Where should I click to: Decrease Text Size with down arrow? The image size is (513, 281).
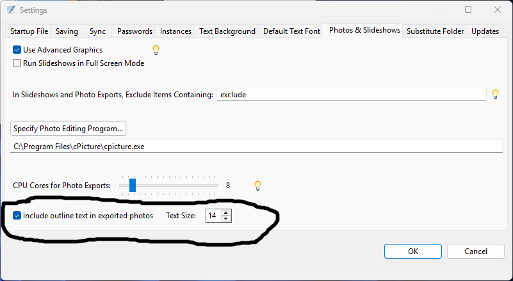225,219
